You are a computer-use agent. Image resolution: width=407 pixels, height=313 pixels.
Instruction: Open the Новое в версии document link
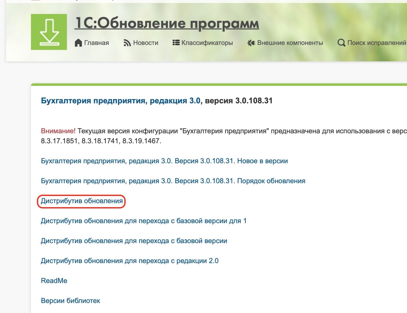(164, 161)
